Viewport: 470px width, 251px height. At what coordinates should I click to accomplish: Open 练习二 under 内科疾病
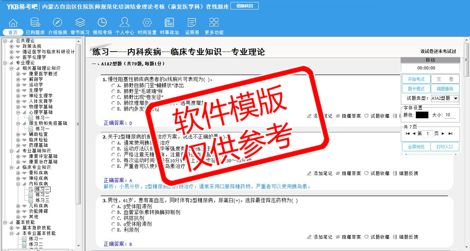[x=42, y=195]
